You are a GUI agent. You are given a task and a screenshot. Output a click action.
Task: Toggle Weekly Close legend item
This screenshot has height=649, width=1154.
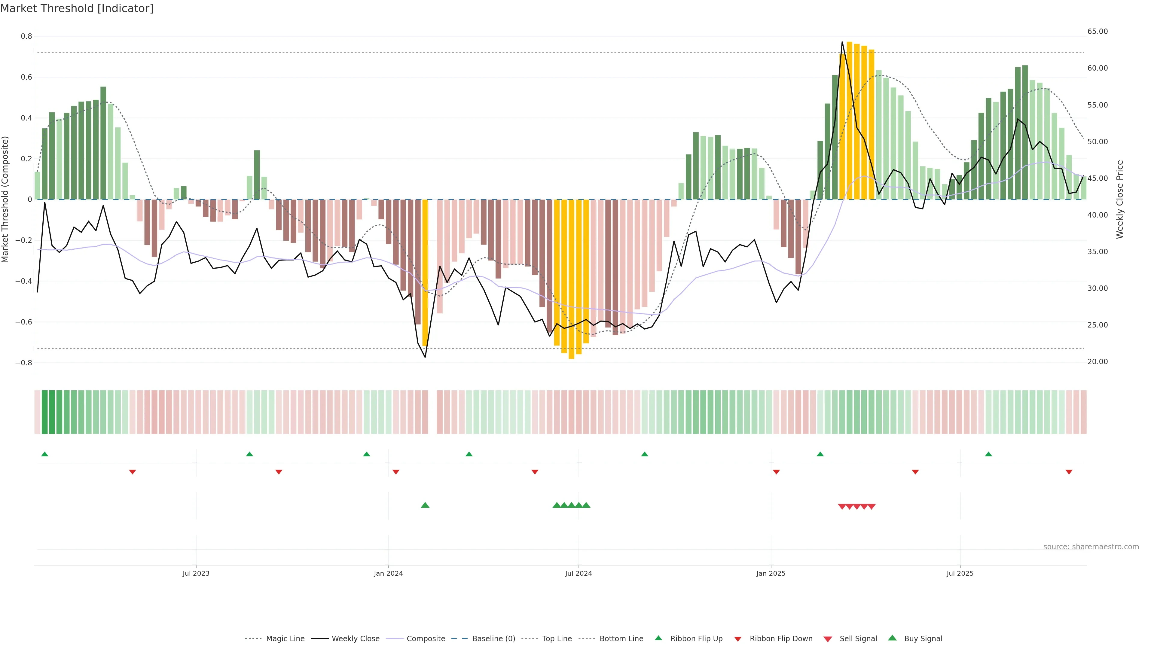355,638
